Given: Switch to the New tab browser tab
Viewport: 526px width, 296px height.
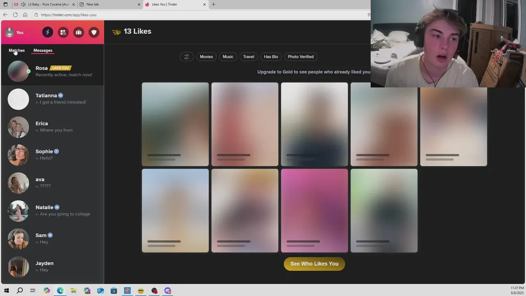Looking at the screenshot, I should 110,5.
